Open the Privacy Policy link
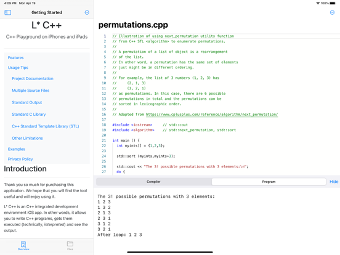 (20, 159)
